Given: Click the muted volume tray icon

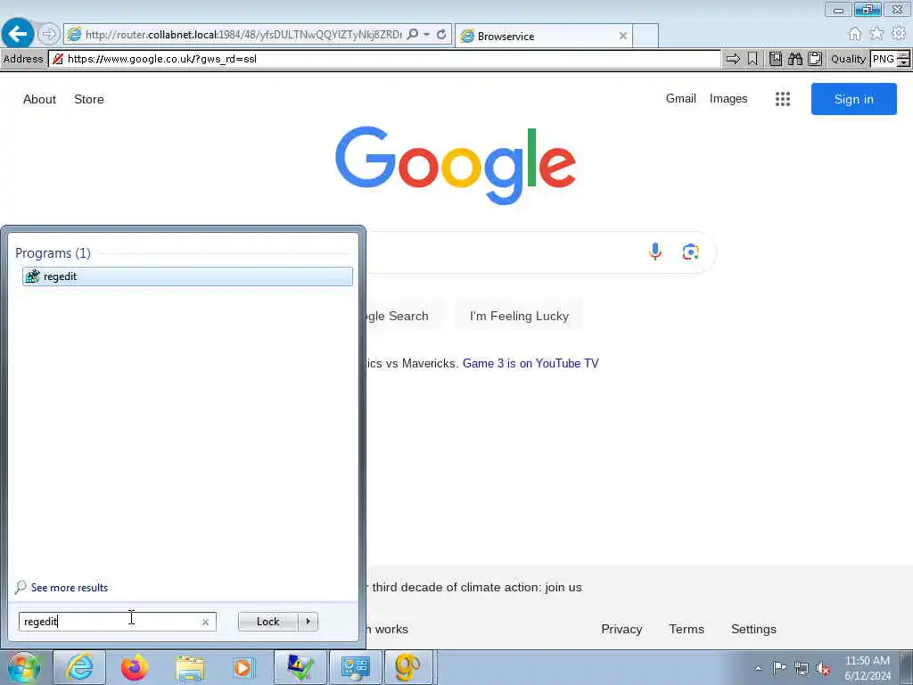Looking at the screenshot, I should click(823, 668).
